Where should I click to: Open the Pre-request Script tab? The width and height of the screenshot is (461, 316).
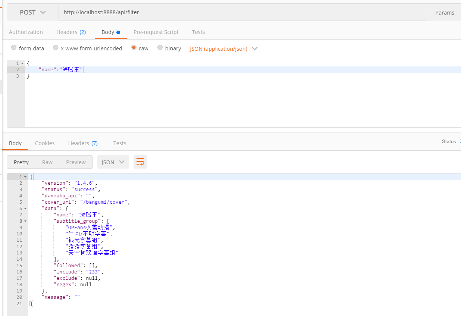point(156,32)
